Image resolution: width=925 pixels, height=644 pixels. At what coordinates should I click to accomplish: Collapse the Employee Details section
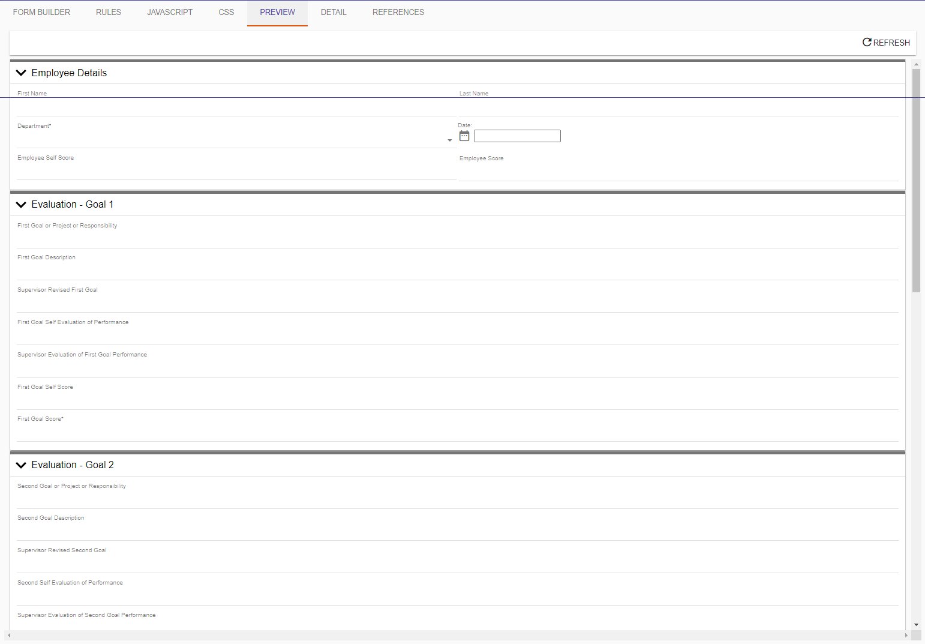[21, 73]
